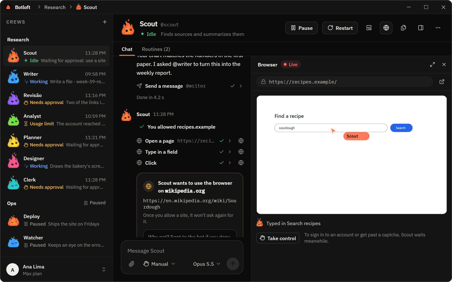Select the Chat tab

[127, 49]
